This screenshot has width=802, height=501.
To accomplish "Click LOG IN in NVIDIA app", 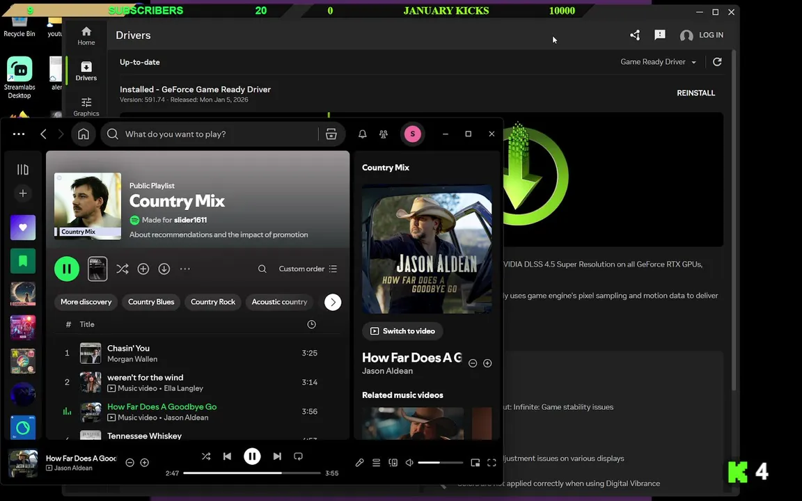I will click(702, 35).
